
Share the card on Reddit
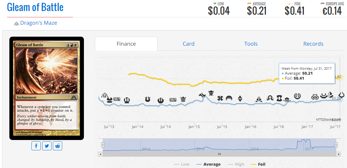pos(57,146)
